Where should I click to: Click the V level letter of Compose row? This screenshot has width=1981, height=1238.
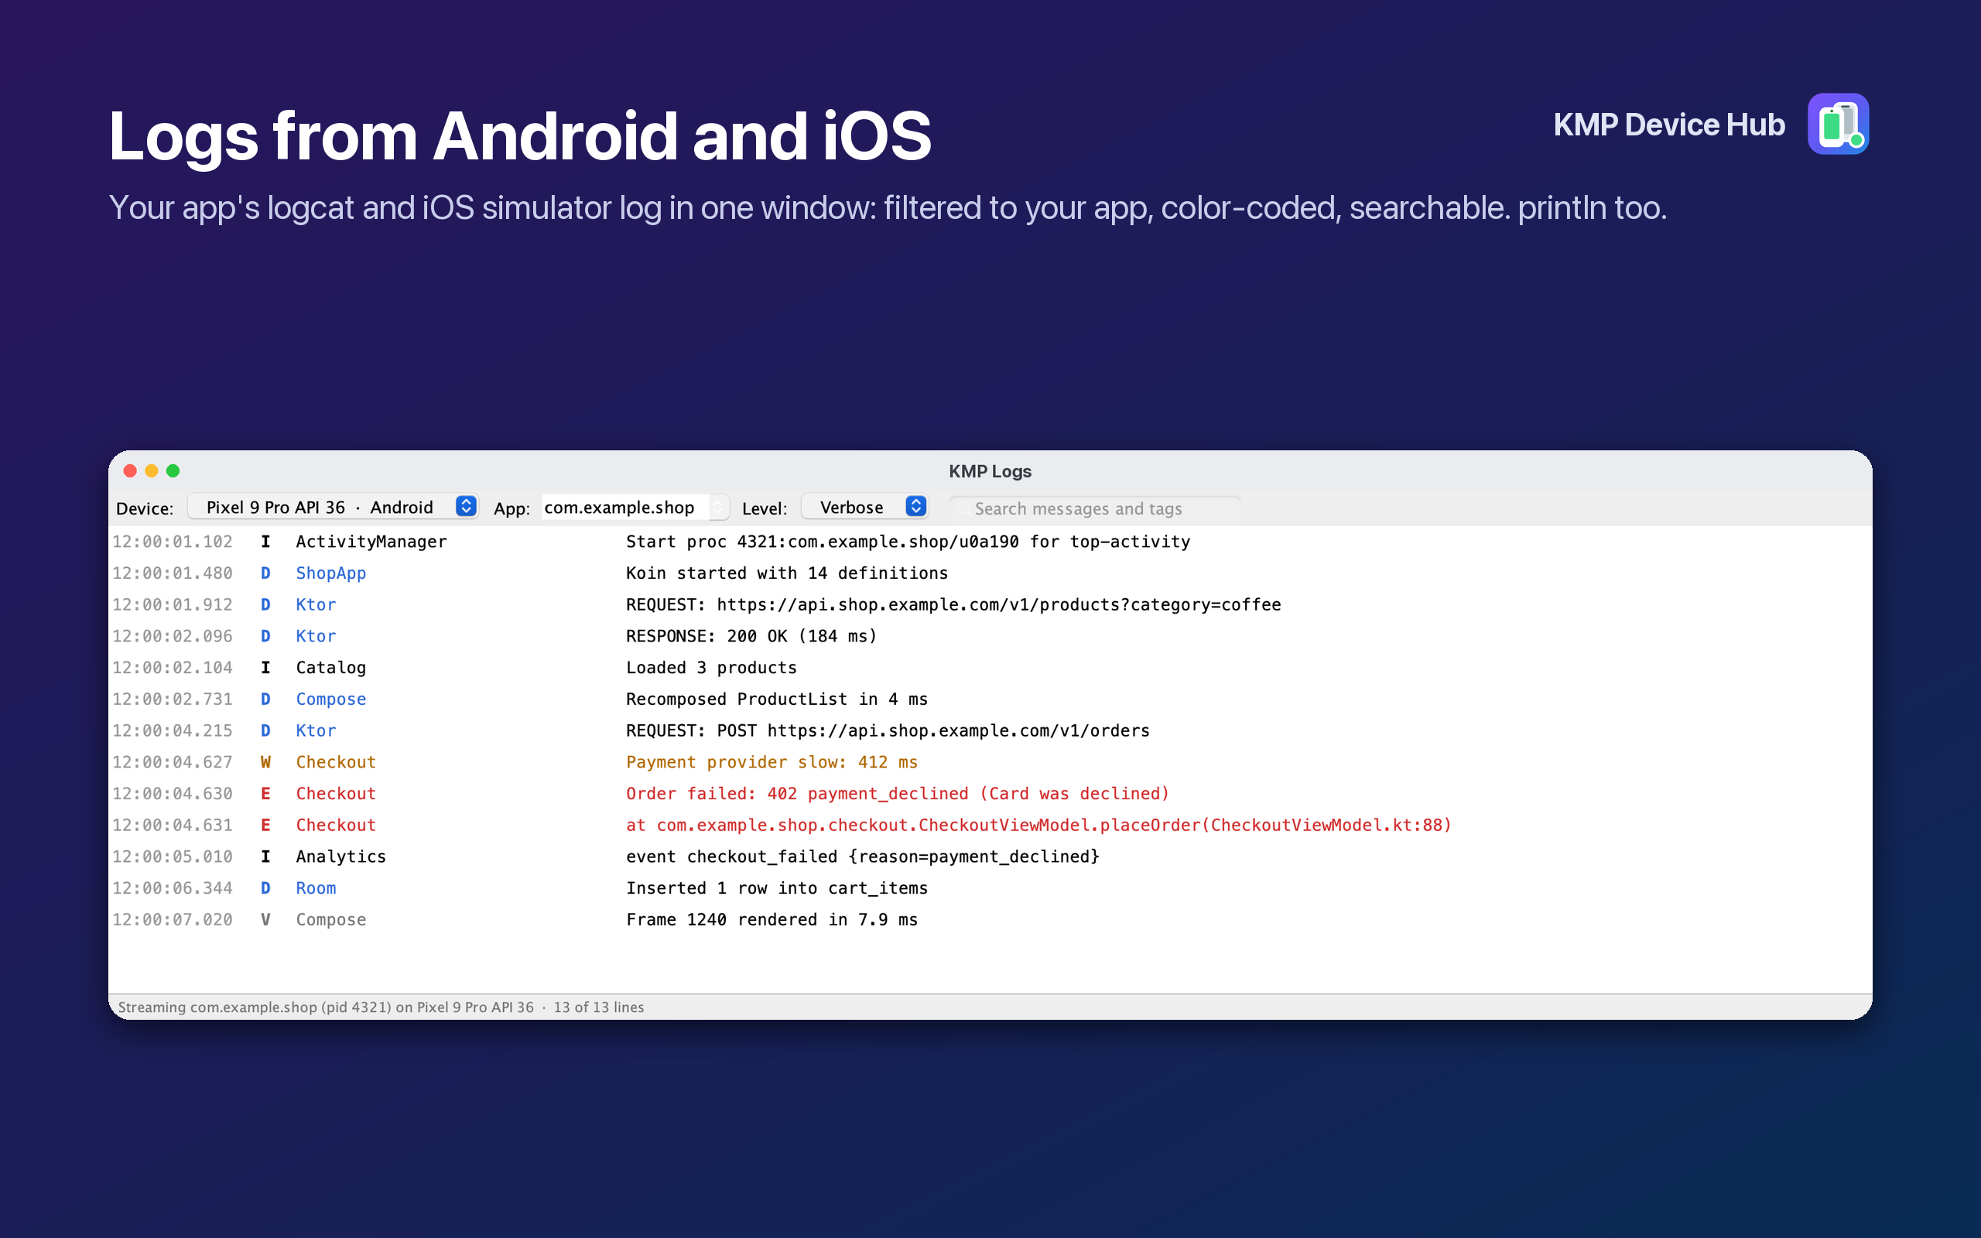[265, 919]
